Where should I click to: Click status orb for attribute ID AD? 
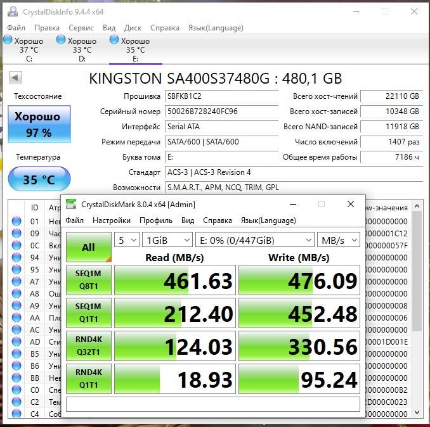click(x=16, y=341)
